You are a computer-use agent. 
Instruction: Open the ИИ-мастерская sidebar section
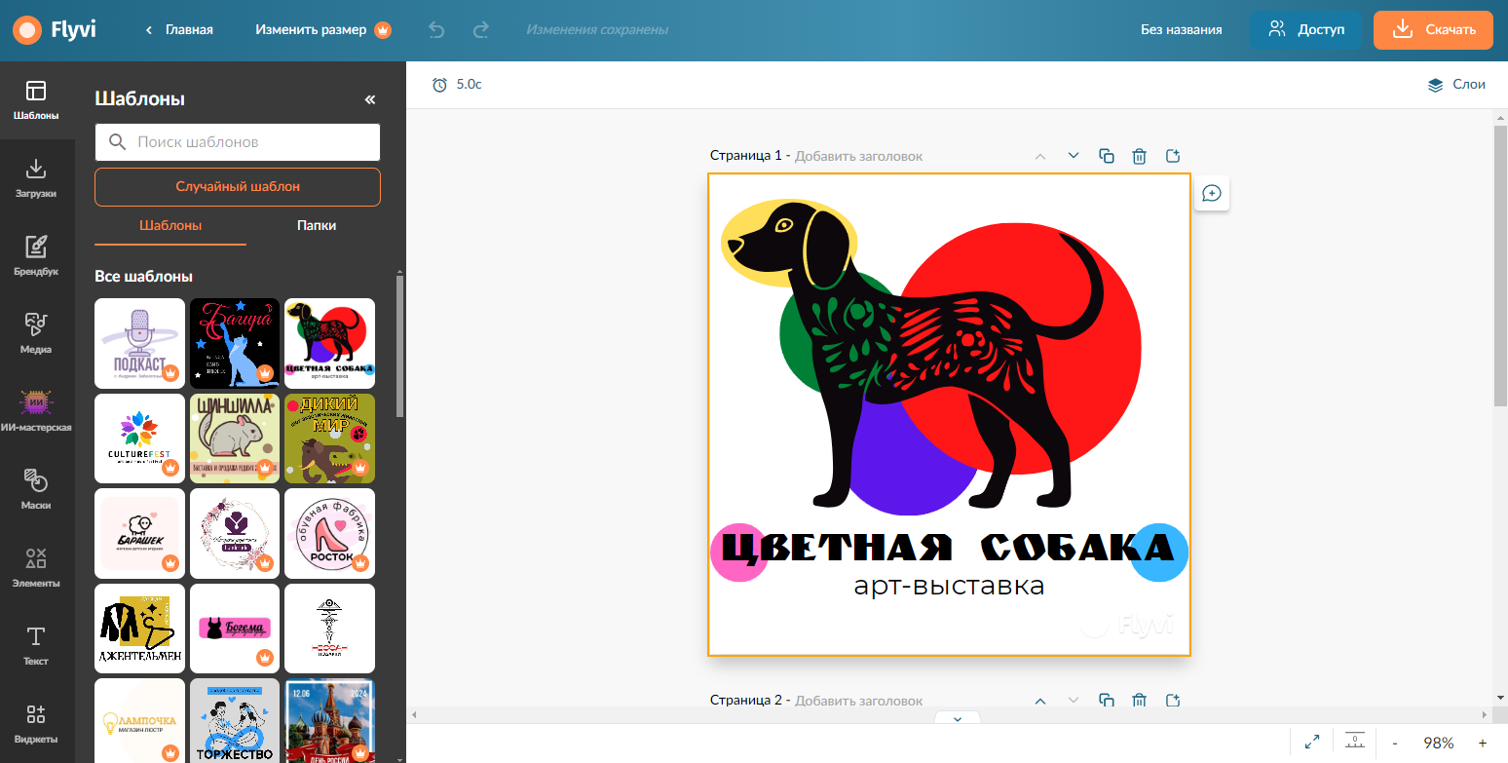coord(36,412)
